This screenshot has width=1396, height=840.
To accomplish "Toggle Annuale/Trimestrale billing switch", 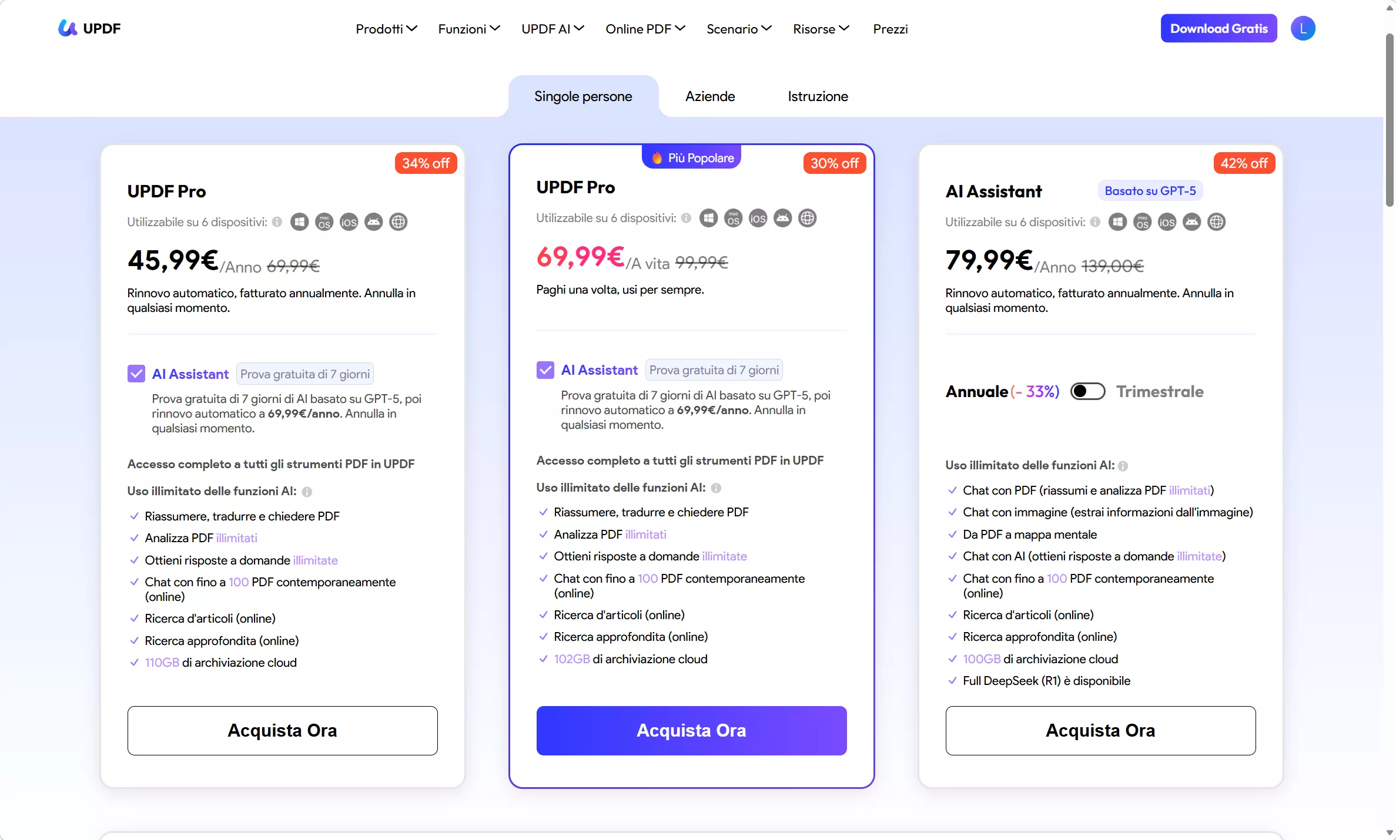I will tap(1087, 391).
